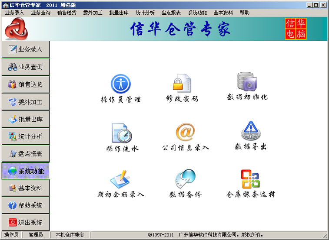Select 业务查询 sidebar button with binoculars
The height and width of the screenshot is (240, 329).
coord(26,67)
